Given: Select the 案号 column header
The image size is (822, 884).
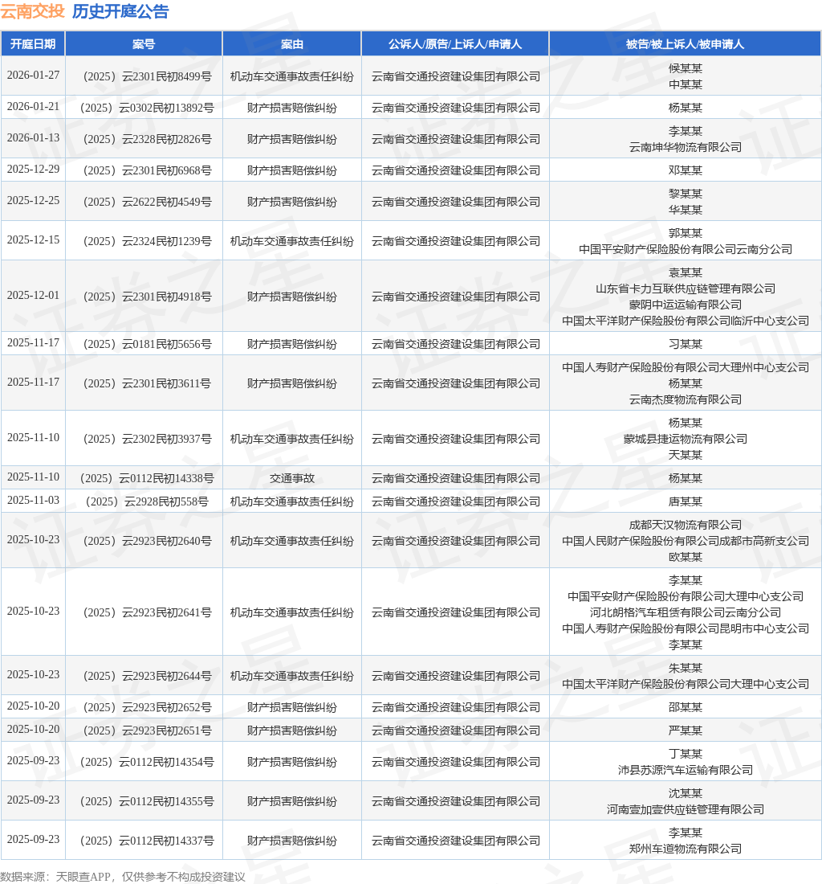Looking at the screenshot, I should coord(144,44).
